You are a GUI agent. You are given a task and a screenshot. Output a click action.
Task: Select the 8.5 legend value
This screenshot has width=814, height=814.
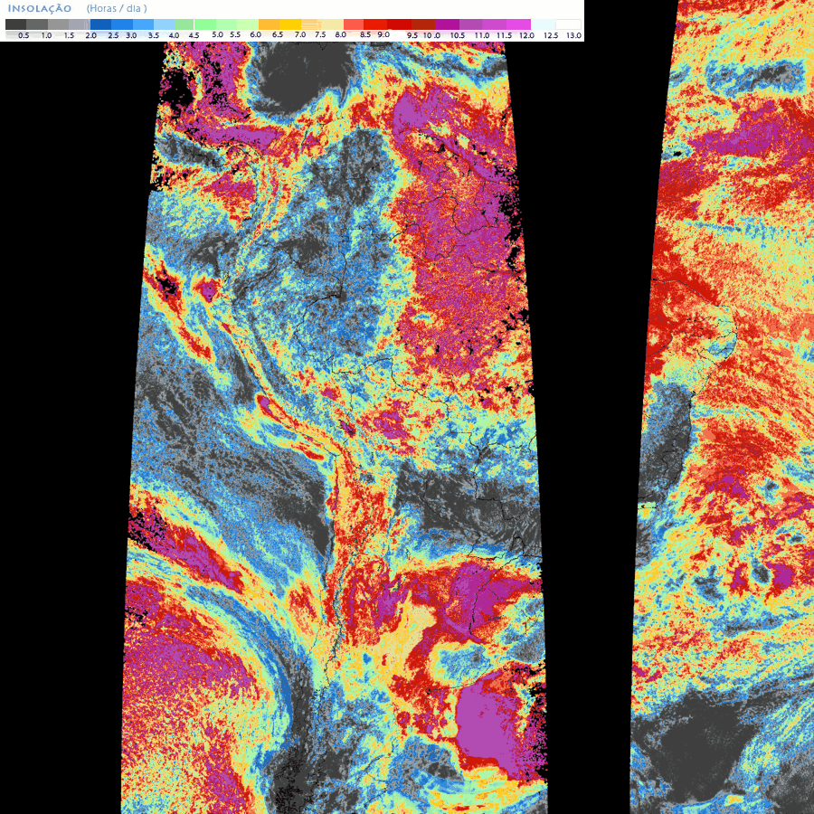point(365,34)
